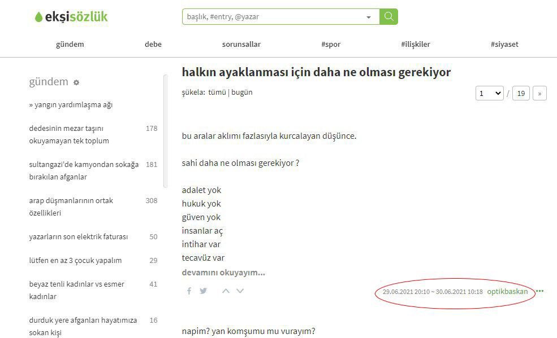Viewport: 557px width, 338px height.
Task: Expand entry with devamını okuyayım
Action: [x=223, y=273]
